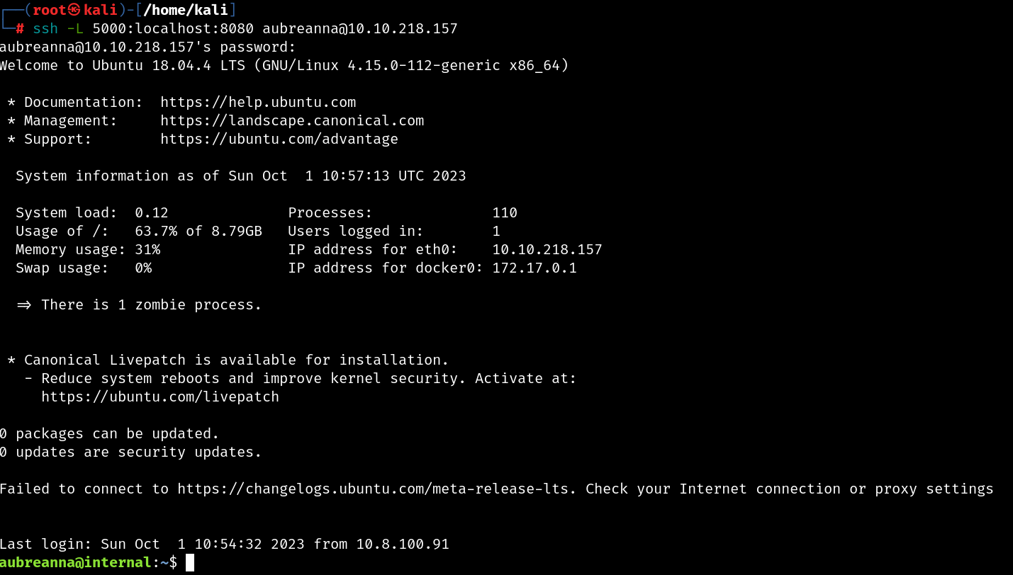
Task: Click the ssh command word
Action: [x=45, y=29]
